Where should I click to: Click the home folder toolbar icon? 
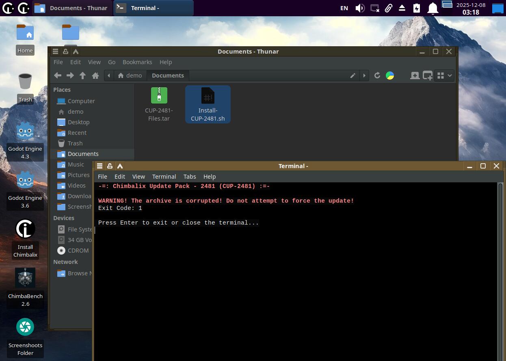tap(95, 76)
